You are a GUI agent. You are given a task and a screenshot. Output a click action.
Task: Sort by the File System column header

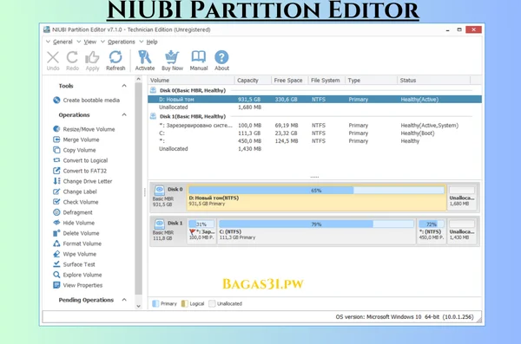tap(326, 81)
